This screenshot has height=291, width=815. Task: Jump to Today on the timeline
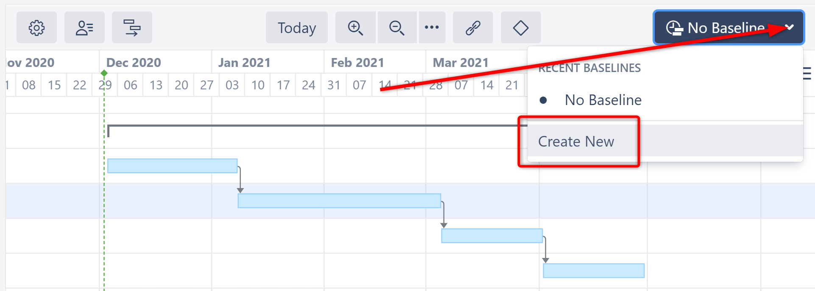tap(296, 28)
